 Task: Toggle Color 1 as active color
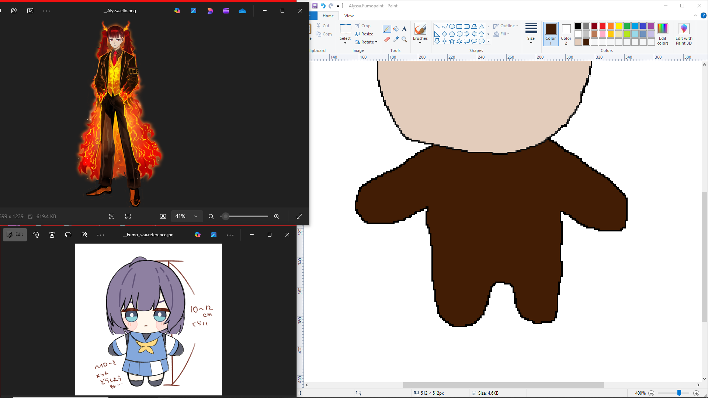tap(551, 34)
